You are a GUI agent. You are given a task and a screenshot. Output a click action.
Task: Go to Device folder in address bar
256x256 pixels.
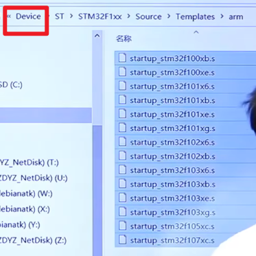point(28,16)
